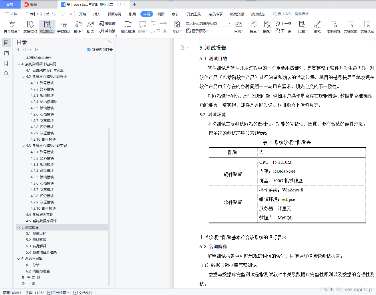Screen dimensions: 376x295
Task: Go to 下一条 next change beside 拒绝
Action: pyautogui.click(x=283, y=31)
